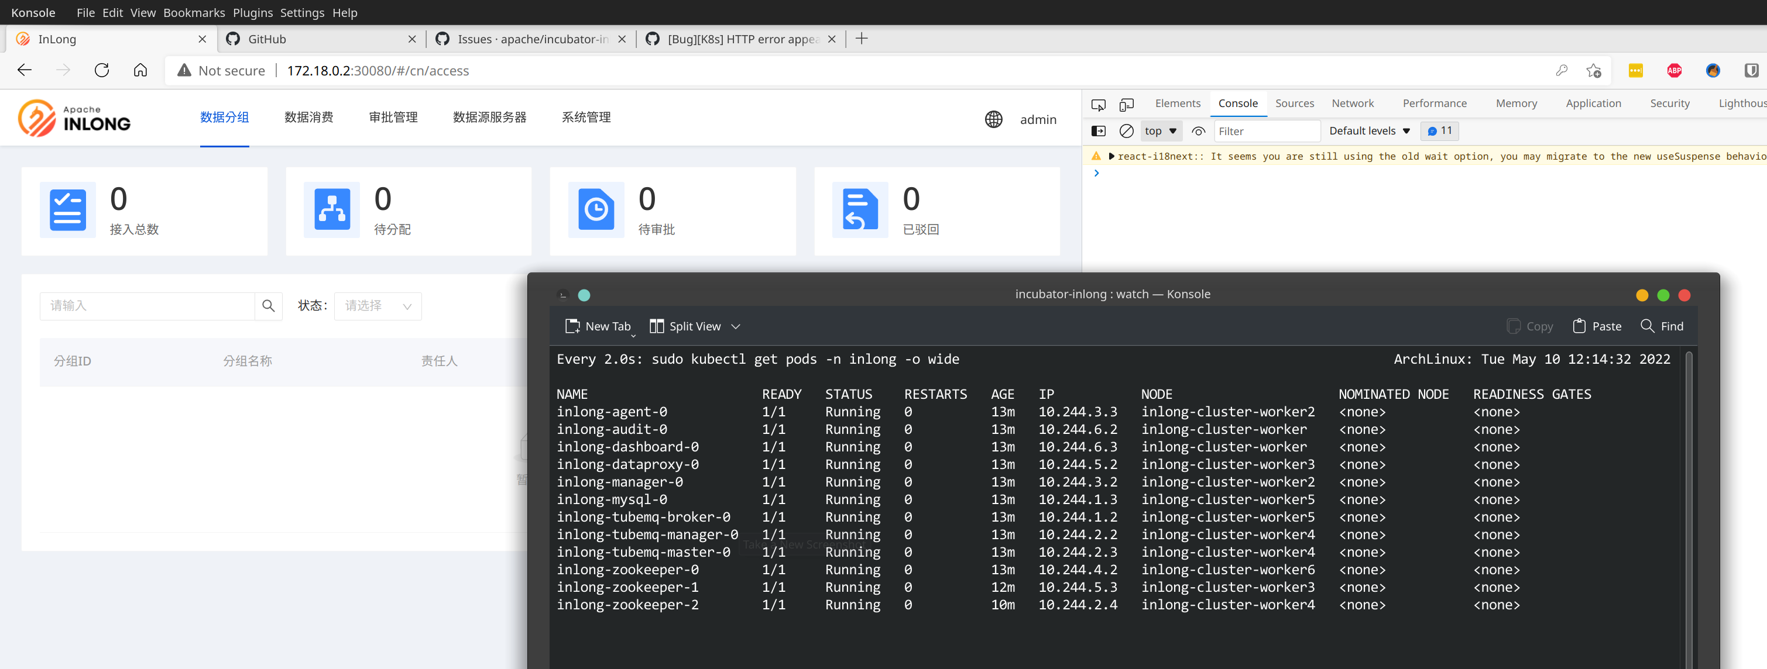This screenshot has width=1767, height=669.
Task: Click the search magnifier in group filter
Action: tap(268, 306)
